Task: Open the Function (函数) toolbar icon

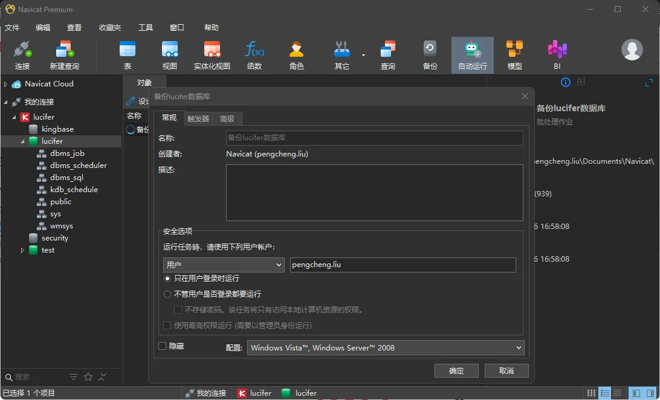Action: point(254,55)
